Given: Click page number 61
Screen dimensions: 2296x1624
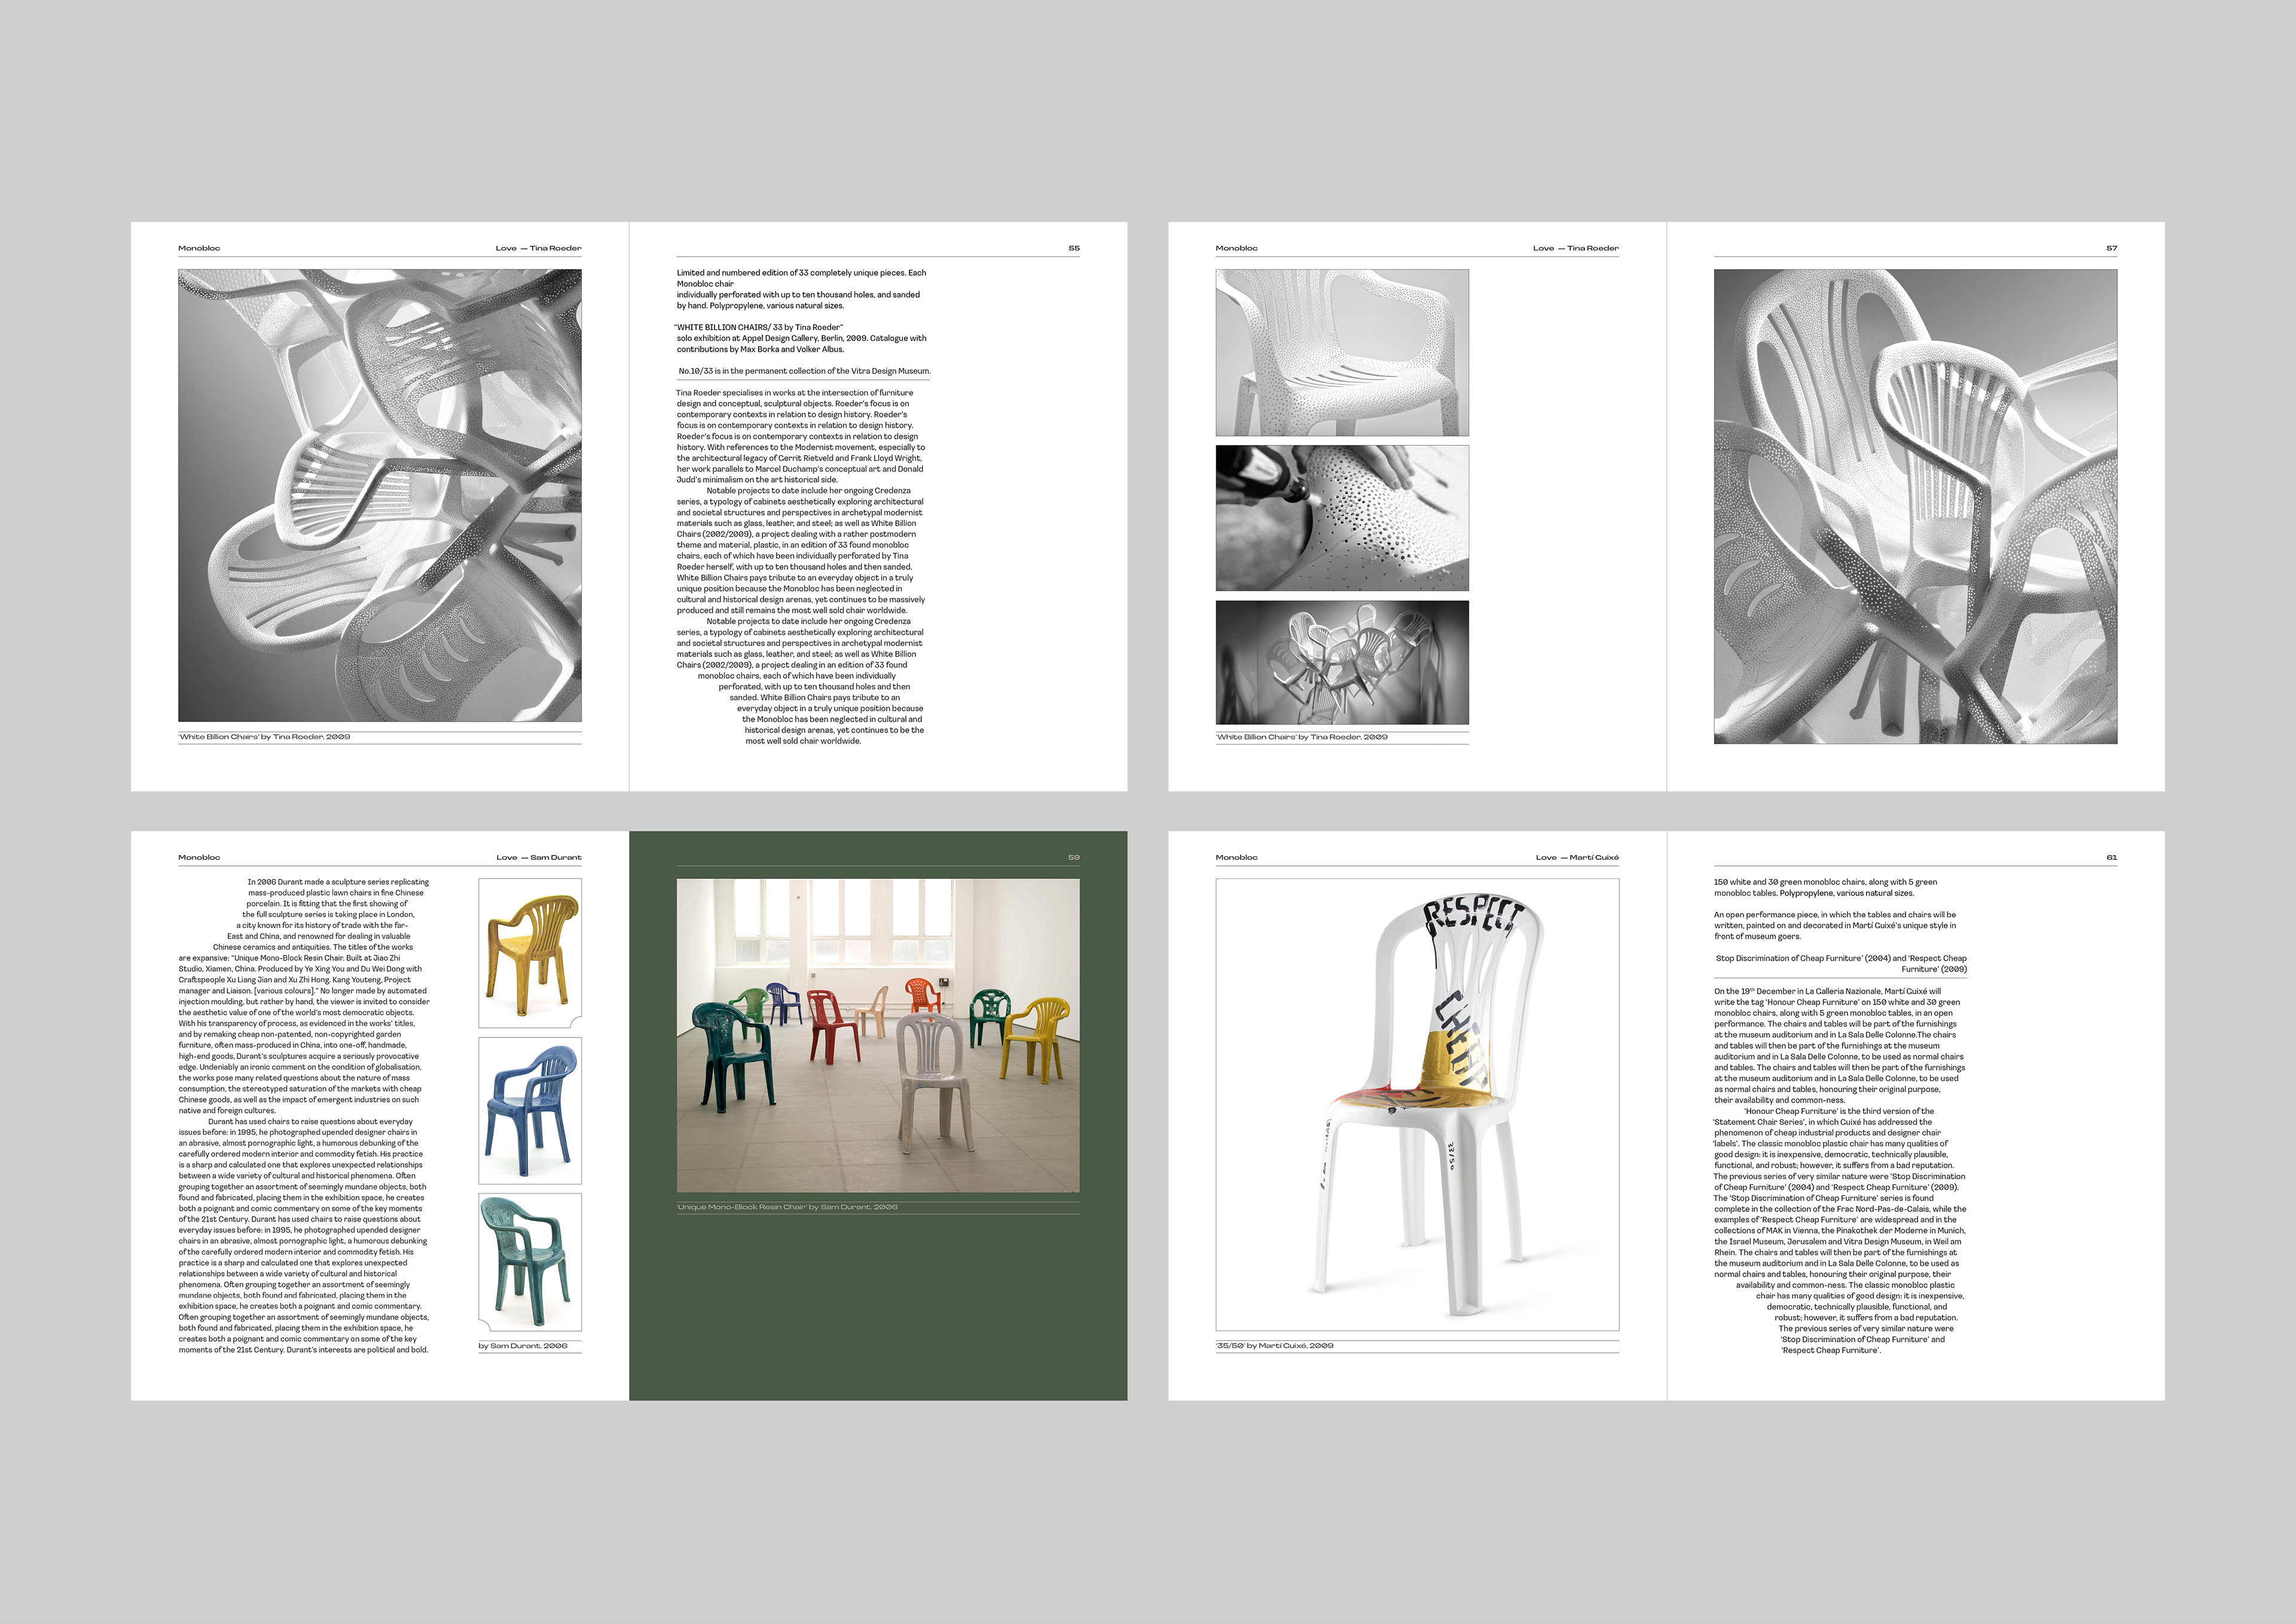Looking at the screenshot, I should tap(2111, 857).
